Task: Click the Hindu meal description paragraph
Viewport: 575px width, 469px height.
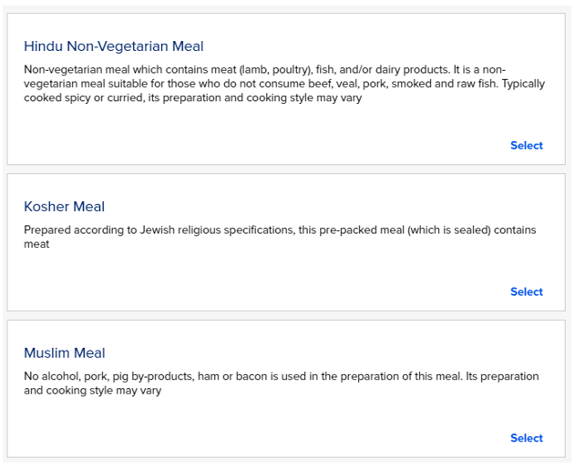Action: 273,84
